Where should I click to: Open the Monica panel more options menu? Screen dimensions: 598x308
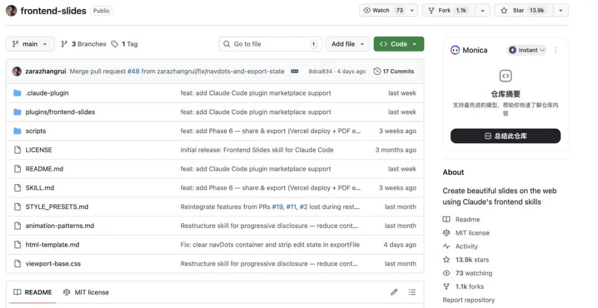pyautogui.click(x=555, y=50)
